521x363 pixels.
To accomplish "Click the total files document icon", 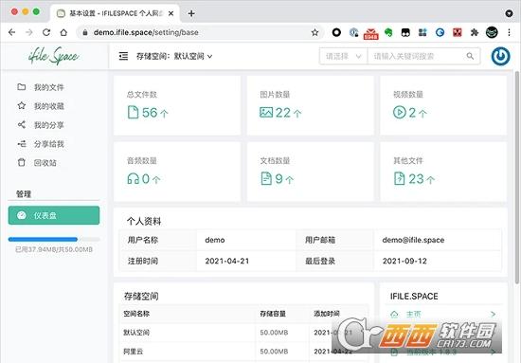I will [x=133, y=113].
